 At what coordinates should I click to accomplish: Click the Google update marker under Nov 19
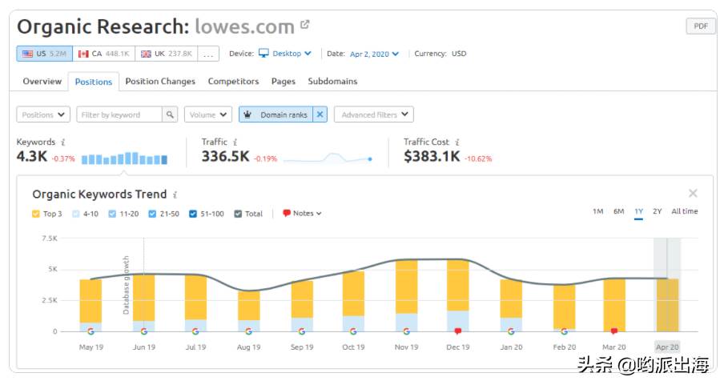(x=406, y=331)
